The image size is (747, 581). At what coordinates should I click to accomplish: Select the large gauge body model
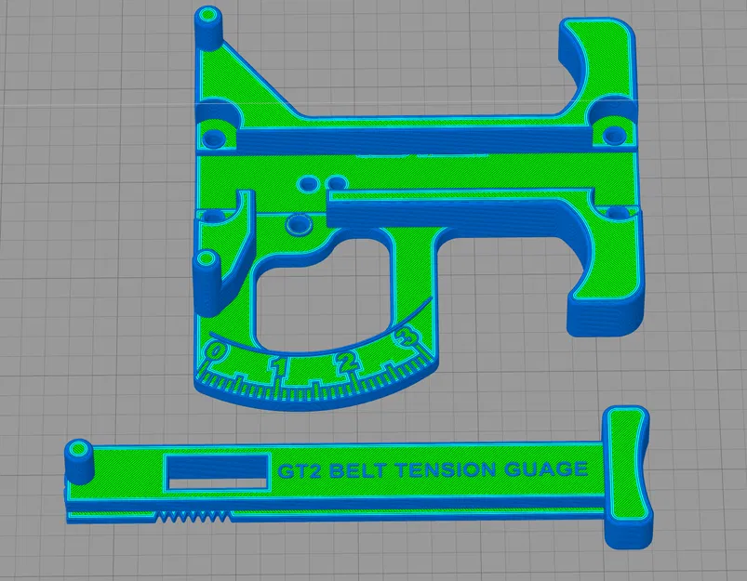click(x=415, y=169)
